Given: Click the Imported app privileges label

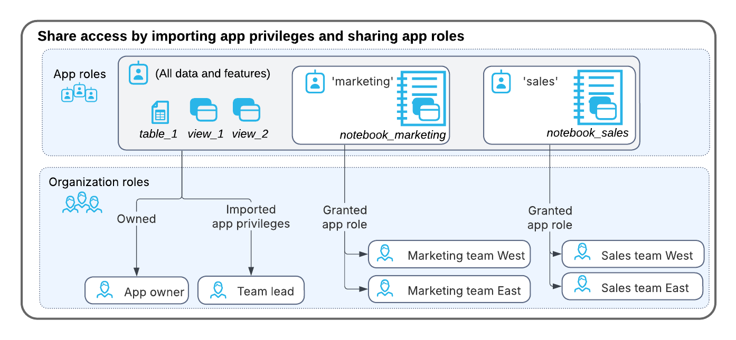Looking at the screenshot, I should click(250, 217).
